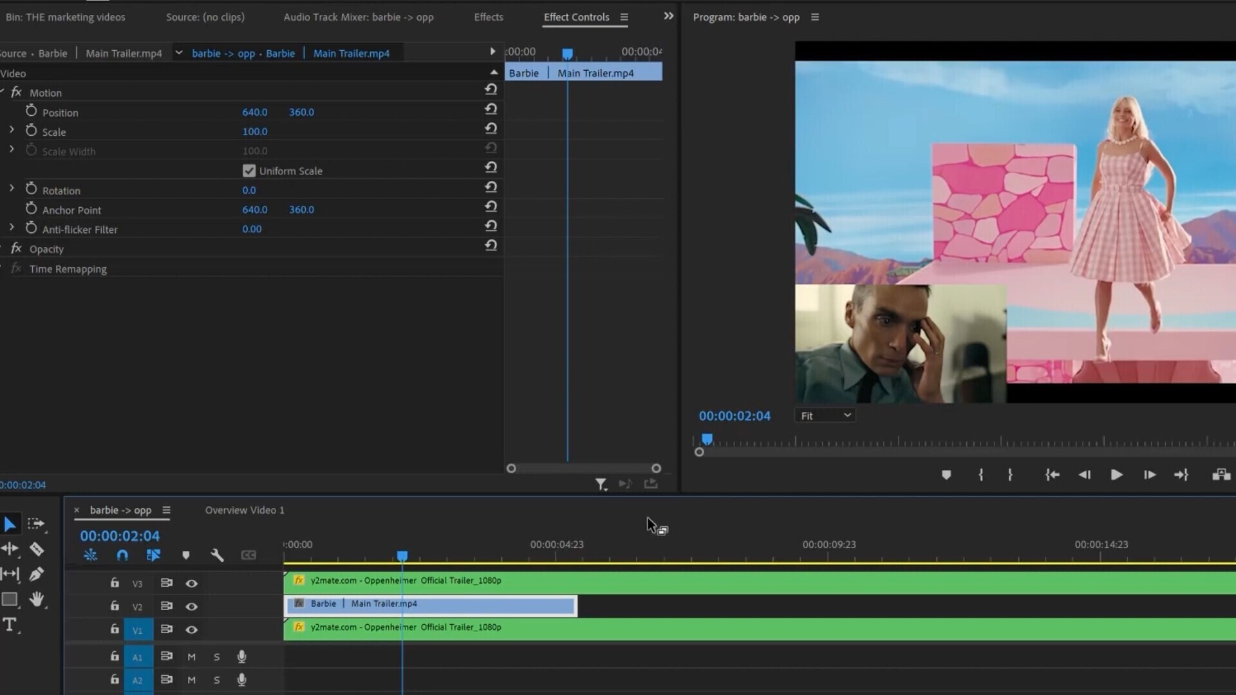Select the Effect Controls tab
Viewport: 1236px width, 695px height.
click(x=576, y=17)
